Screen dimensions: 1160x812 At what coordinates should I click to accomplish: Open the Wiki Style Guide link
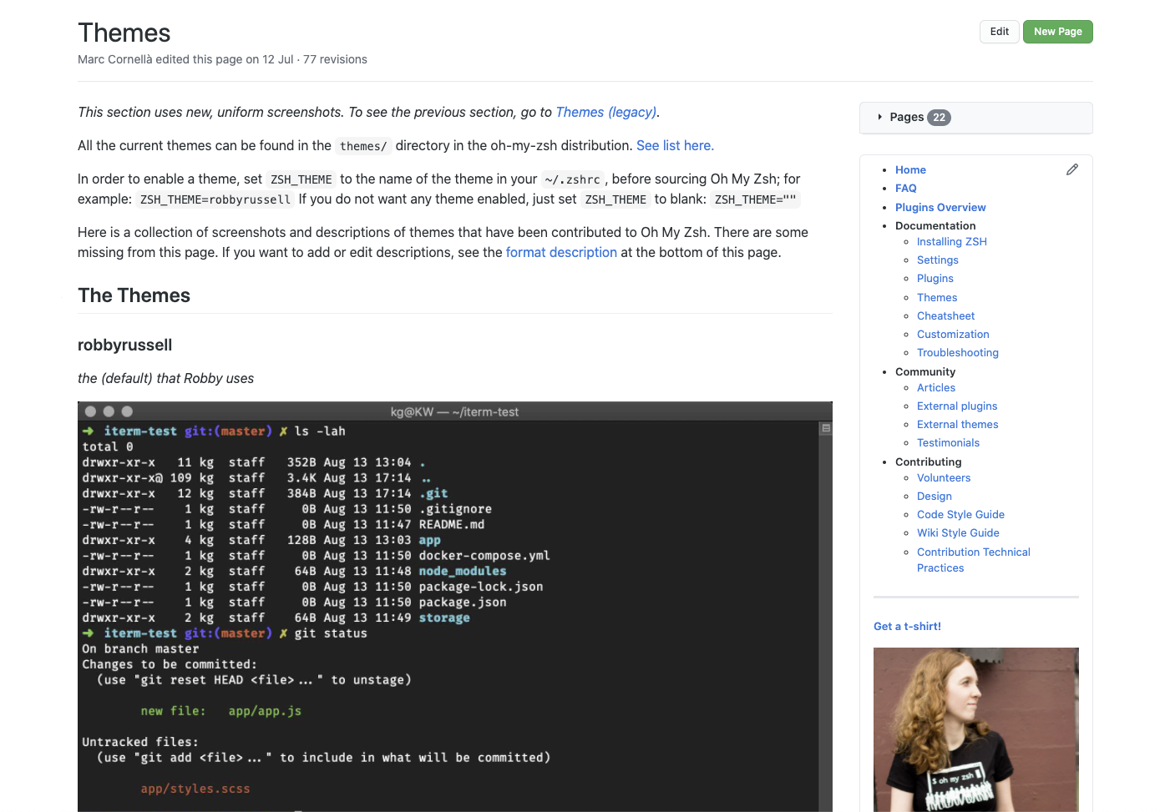958,532
